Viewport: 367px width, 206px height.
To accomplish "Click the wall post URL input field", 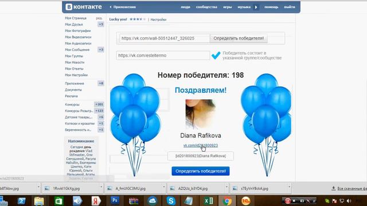I will pos(165,38).
